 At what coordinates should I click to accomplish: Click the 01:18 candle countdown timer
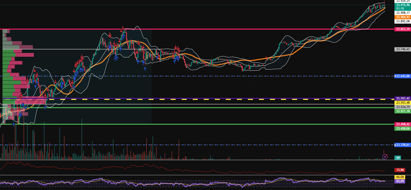[400, 9]
